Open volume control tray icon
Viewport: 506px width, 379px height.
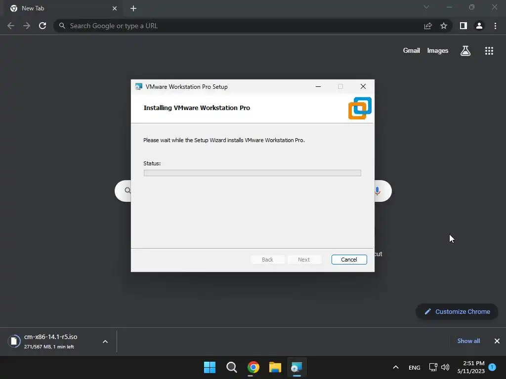coord(445,367)
